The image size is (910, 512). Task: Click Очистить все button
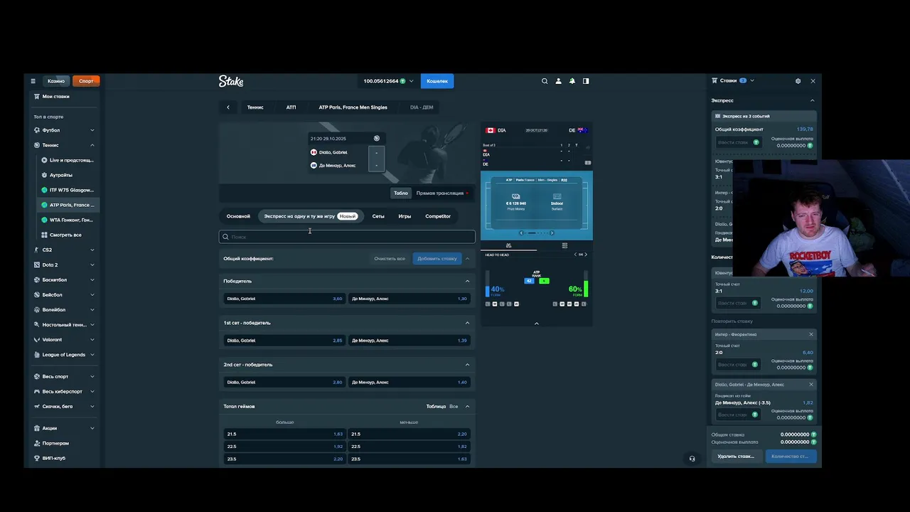click(x=390, y=258)
